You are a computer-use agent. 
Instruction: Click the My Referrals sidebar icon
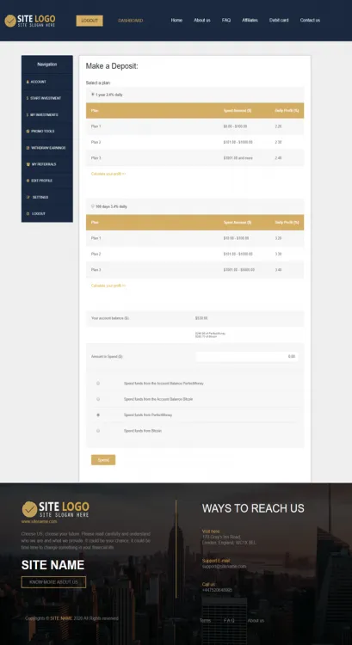pos(28,164)
